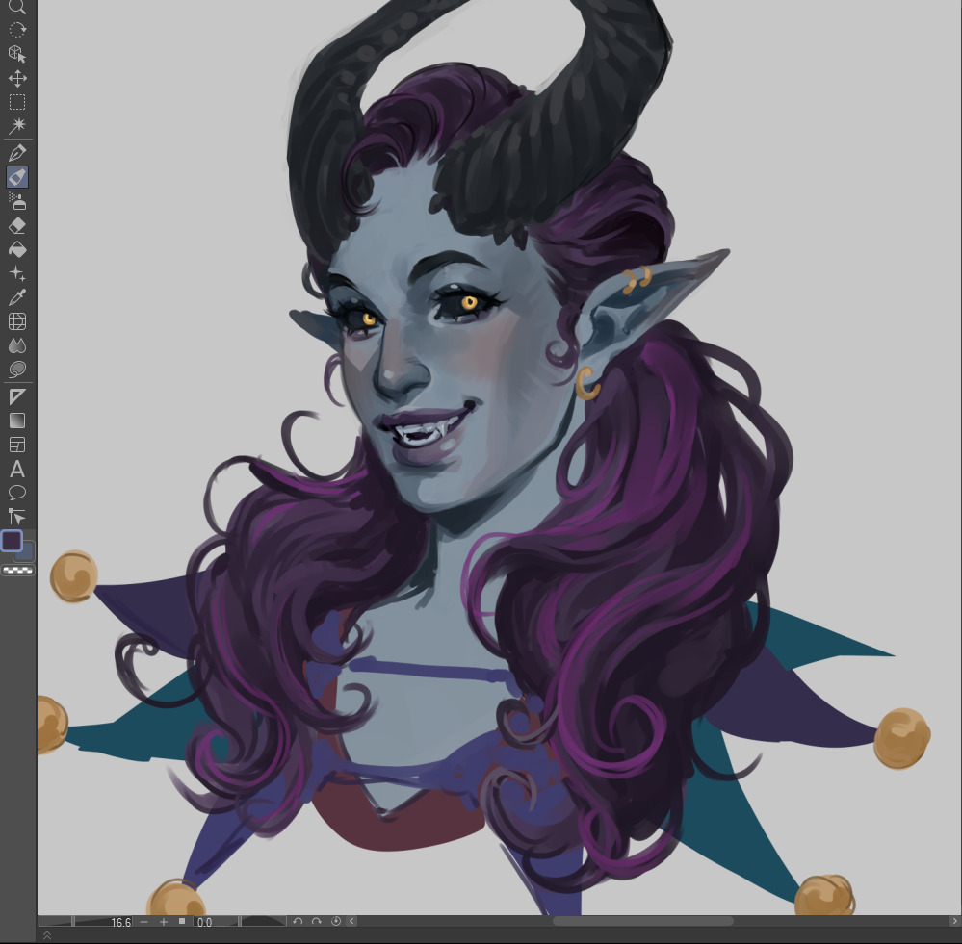Viewport: 962px width, 944px height.
Task: Click the left scroll arrow of the horizontal scrollbar
Action: (351, 921)
